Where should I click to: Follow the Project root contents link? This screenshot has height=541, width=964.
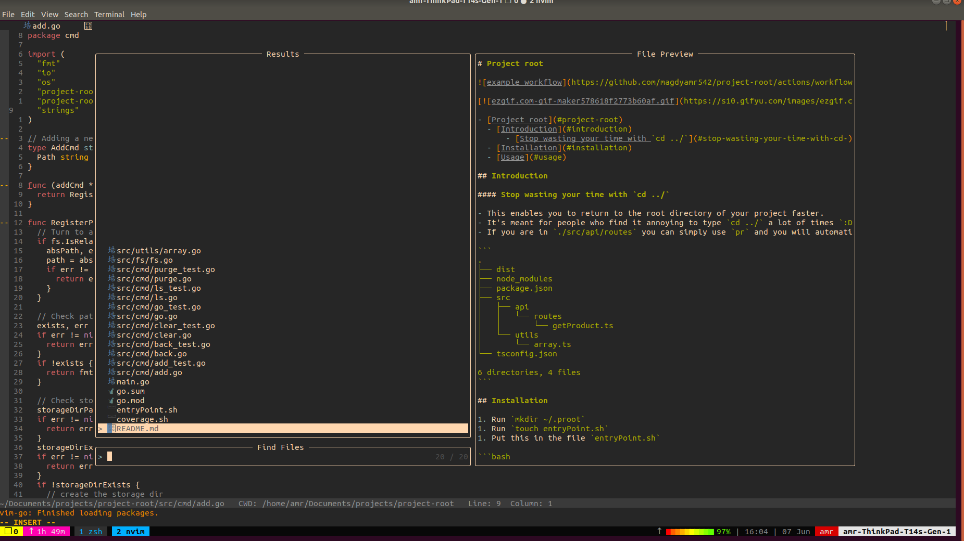point(520,120)
